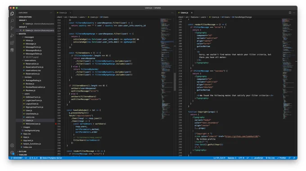The height and width of the screenshot is (171, 306).
Task: Close the Users.js tab in right group
Action: click(x=192, y=13)
